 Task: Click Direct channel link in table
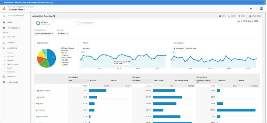click(41, 104)
